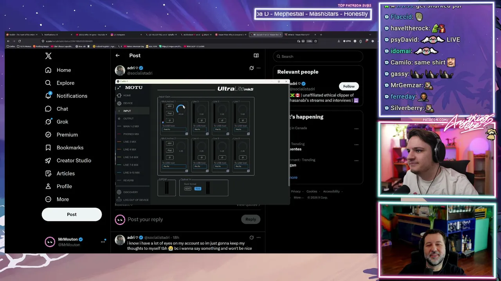This screenshot has height=281, width=501.
Task: Click Log Out Of Device icon
Action: tap(119, 200)
